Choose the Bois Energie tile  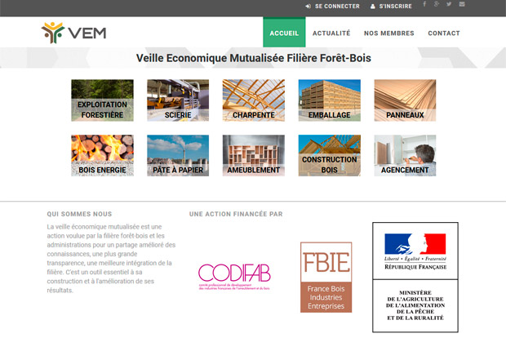click(102, 155)
